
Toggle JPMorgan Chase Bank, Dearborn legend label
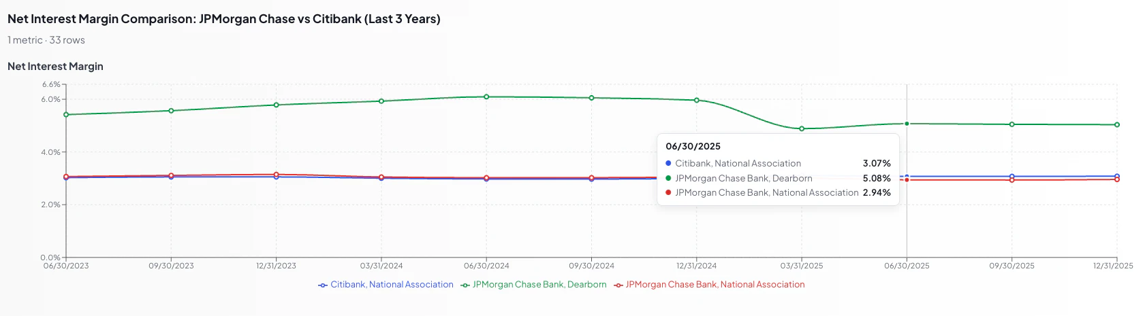[539, 285]
